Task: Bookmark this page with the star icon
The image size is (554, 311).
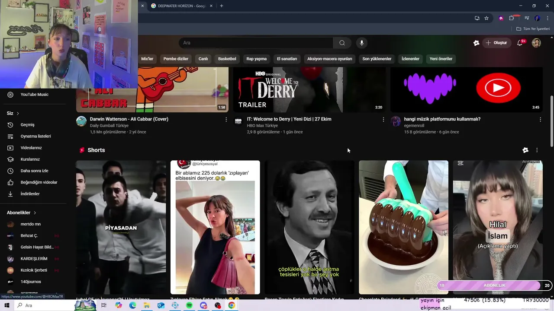Action: coord(486,18)
